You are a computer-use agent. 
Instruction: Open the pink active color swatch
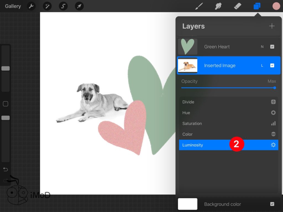coord(276,6)
